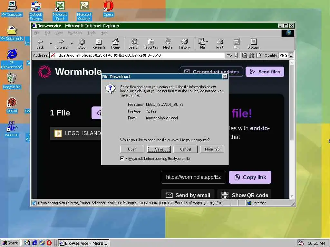Close the File Download dialog

click(x=225, y=77)
